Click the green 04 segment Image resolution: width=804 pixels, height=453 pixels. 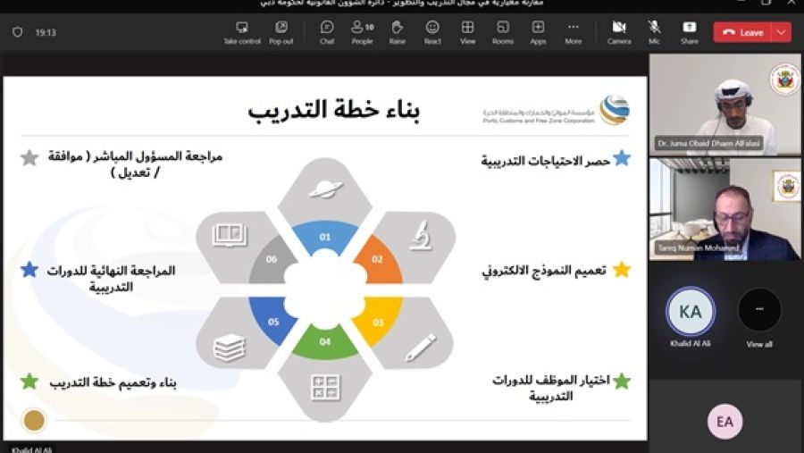(x=324, y=342)
